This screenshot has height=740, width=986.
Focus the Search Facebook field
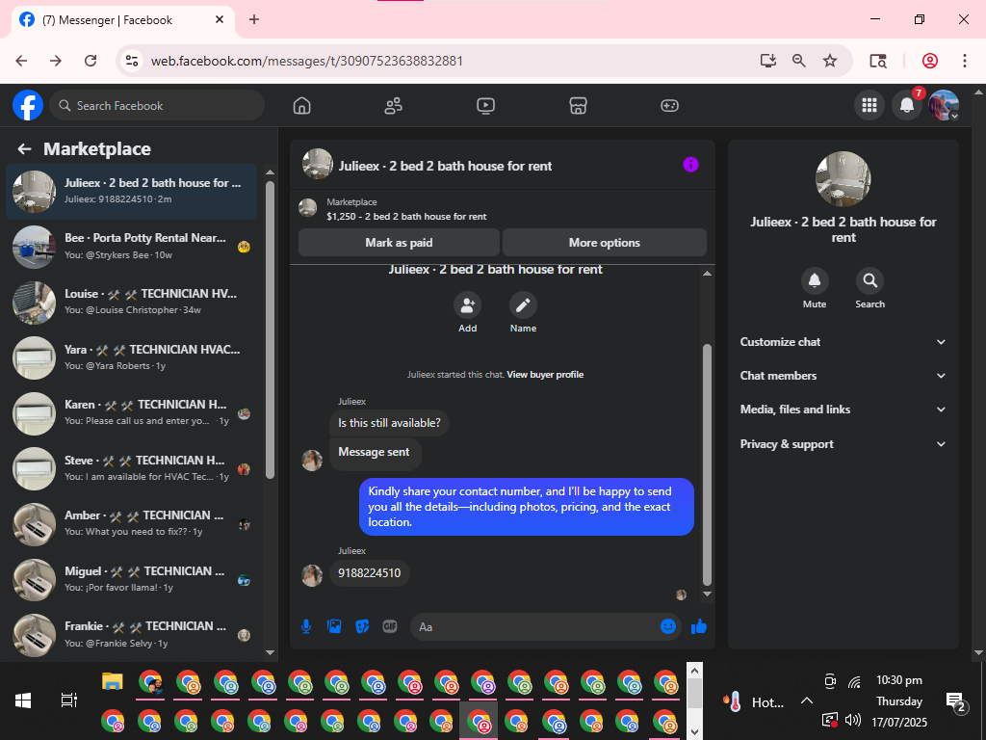(157, 106)
